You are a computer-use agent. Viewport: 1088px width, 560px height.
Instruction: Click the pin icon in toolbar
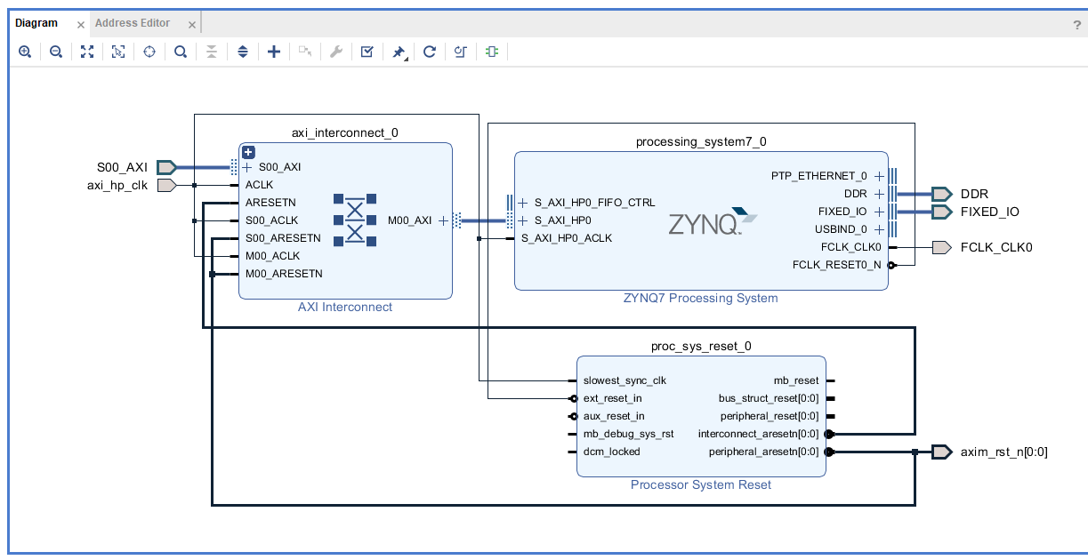[x=399, y=52]
